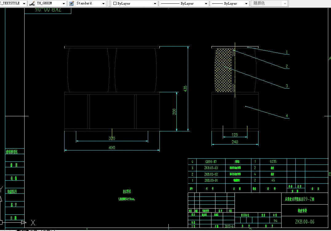Click the table style icon beside Standard

click(71, 3)
